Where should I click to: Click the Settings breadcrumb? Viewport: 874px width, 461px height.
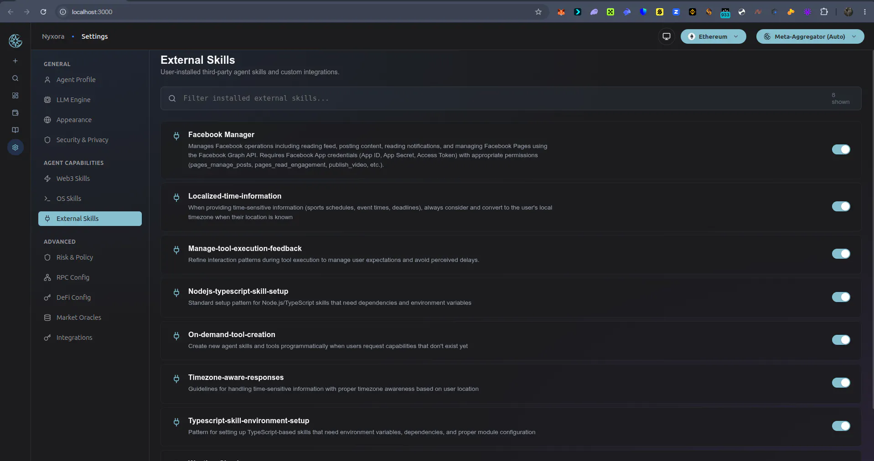(x=94, y=36)
